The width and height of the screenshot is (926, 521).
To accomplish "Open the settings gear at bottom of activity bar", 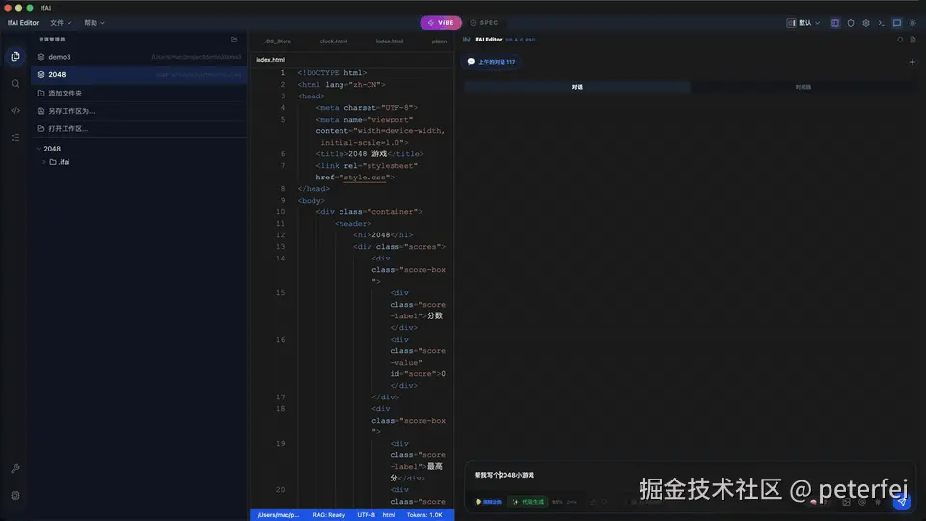I will tap(15, 496).
